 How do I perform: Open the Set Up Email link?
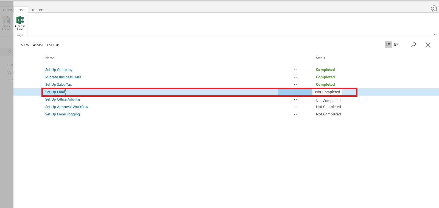click(55, 92)
